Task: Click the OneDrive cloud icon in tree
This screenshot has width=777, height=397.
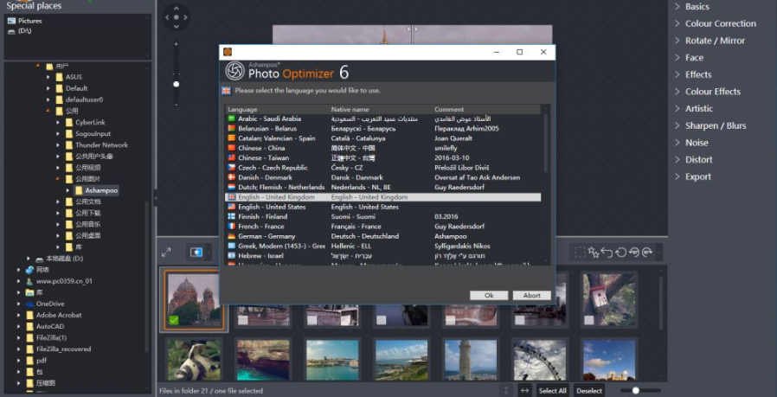Action: point(28,304)
